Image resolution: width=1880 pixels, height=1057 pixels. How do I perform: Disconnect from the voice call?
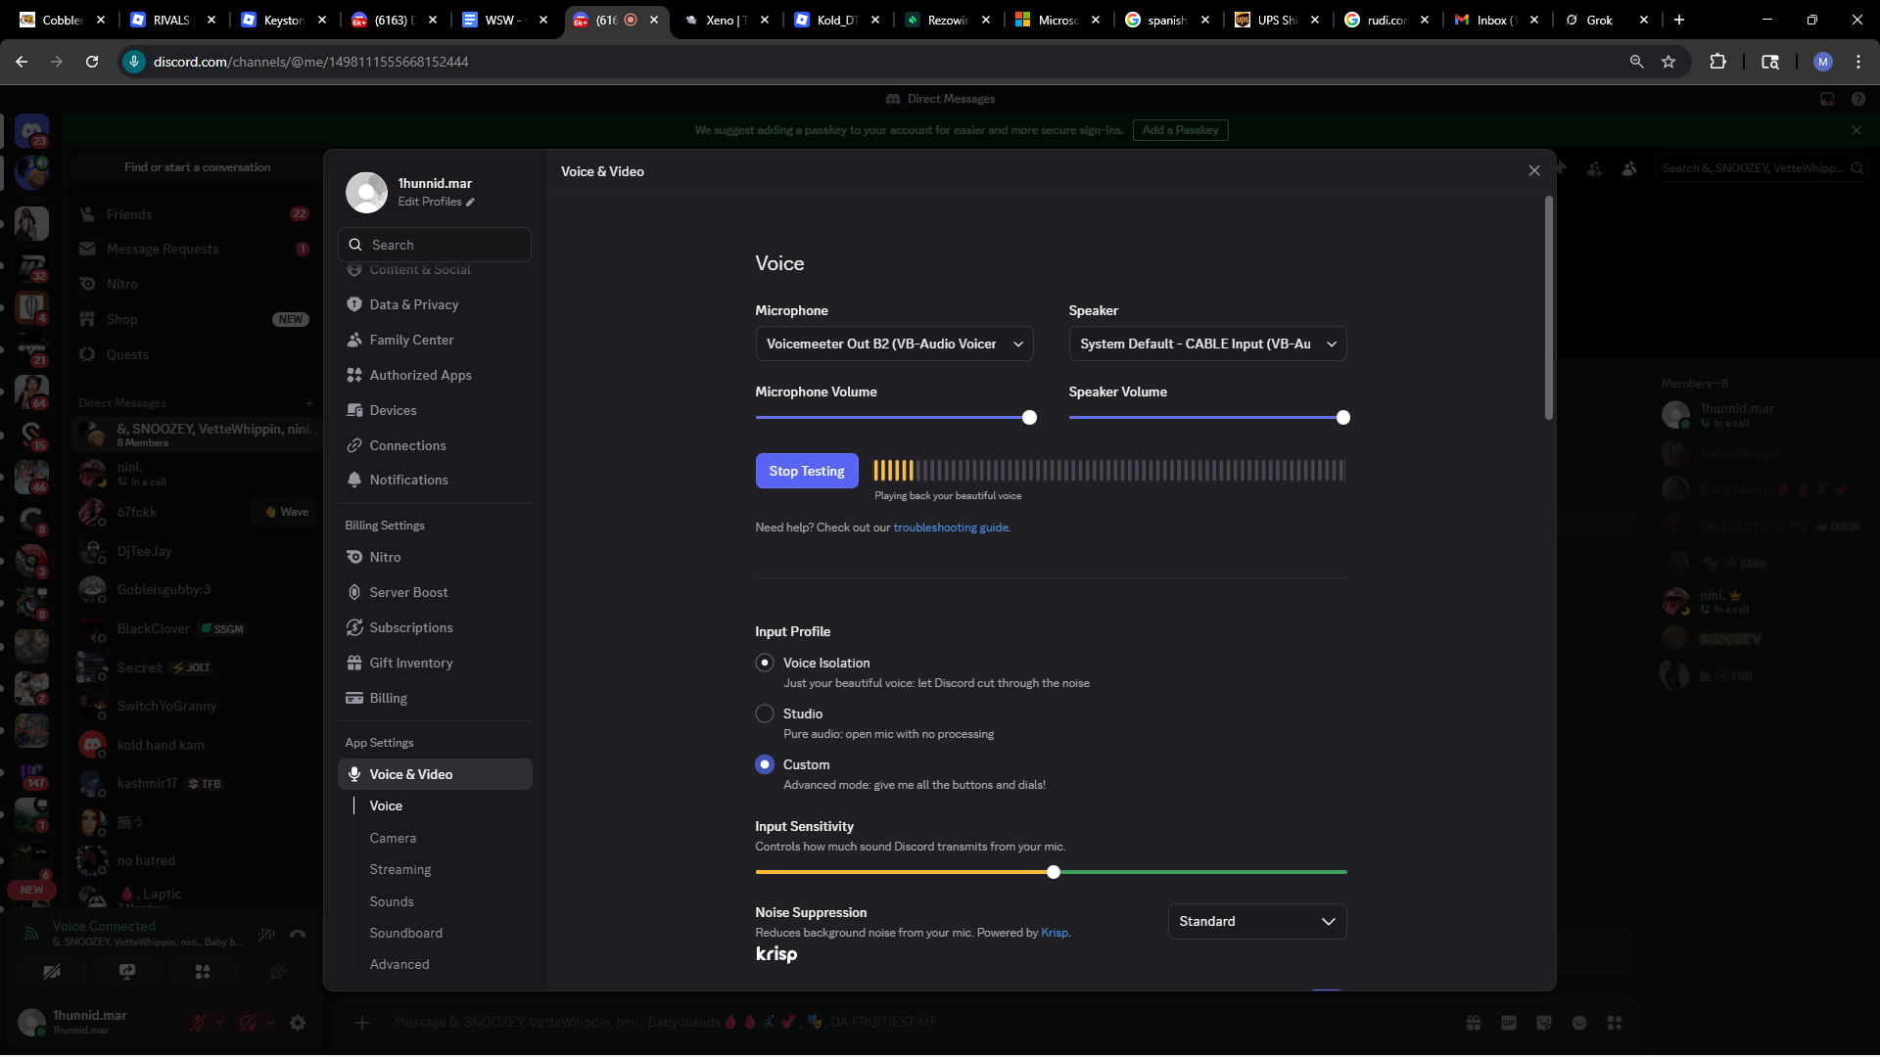298,935
